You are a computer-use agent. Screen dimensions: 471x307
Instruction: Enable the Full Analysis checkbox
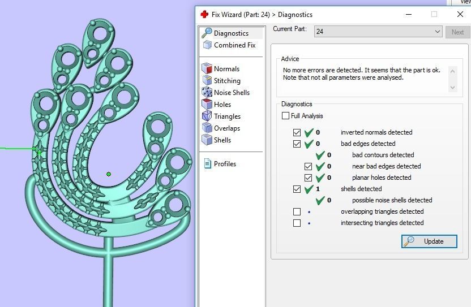click(285, 115)
